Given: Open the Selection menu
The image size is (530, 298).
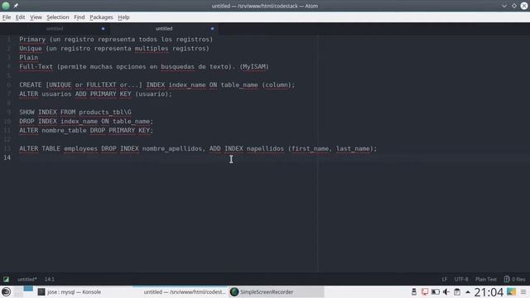Looking at the screenshot, I should [58, 17].
